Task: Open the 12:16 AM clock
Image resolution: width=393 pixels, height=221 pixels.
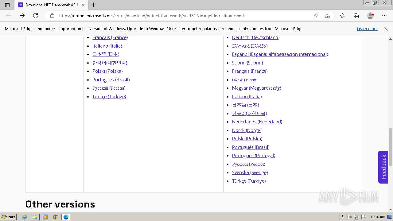Action: 377,217
